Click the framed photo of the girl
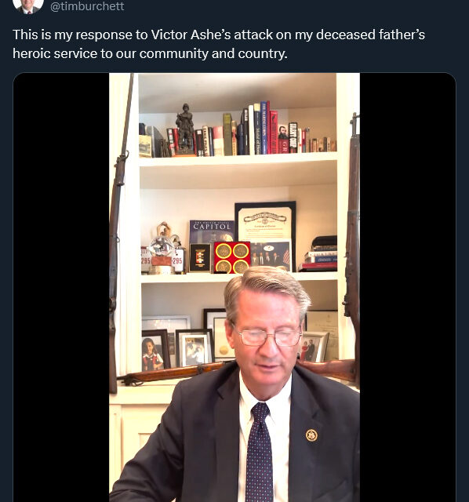The image size is (469, 502). tap(155, 350)
